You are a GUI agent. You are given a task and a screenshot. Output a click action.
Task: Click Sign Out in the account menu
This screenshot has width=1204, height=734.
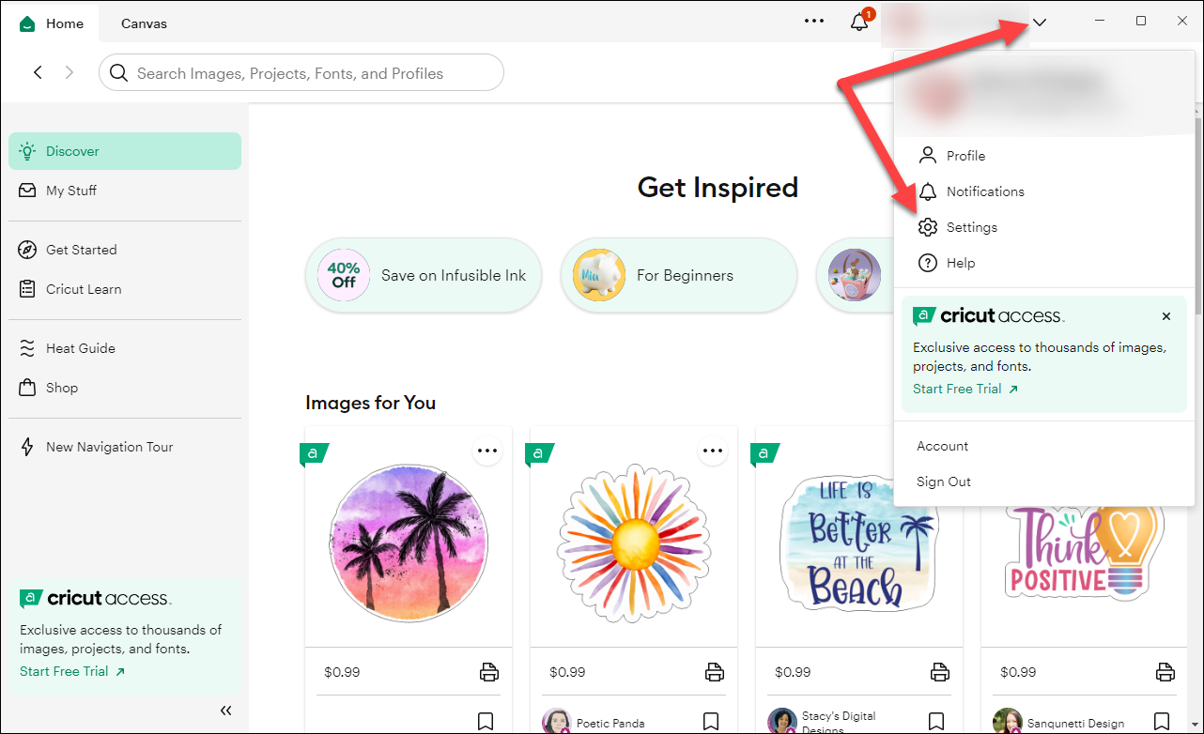click(943, 482)
